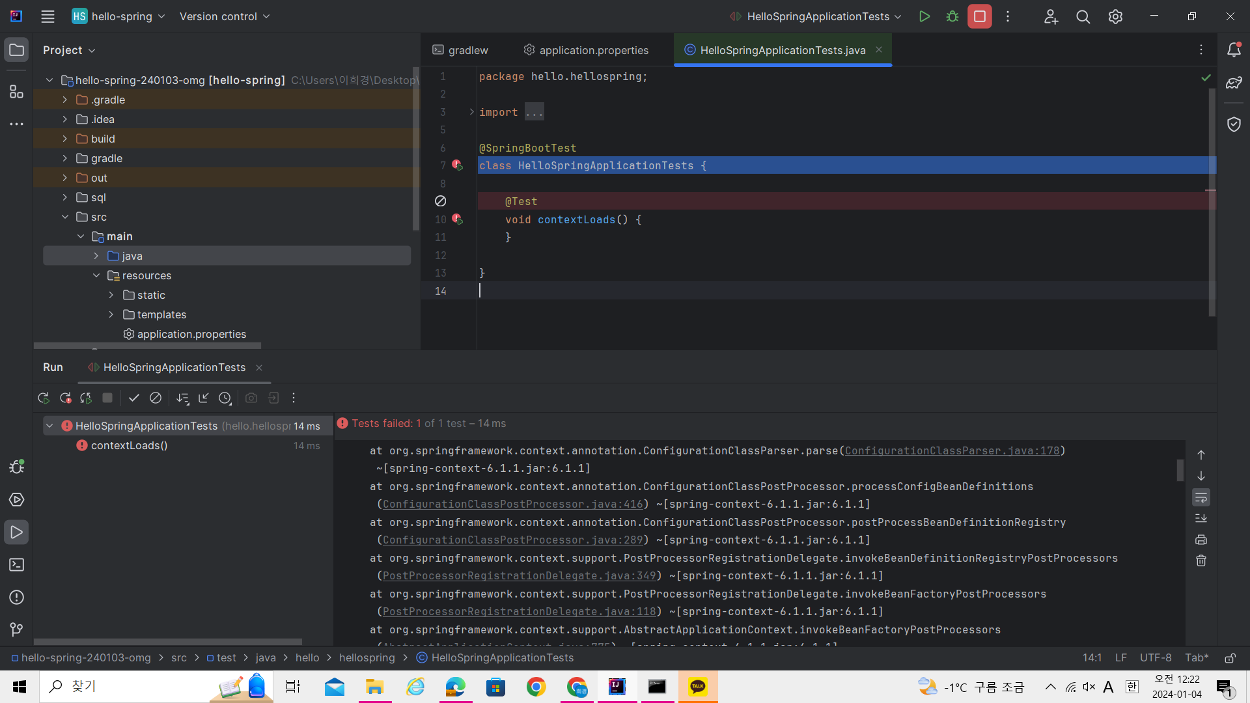Viewport: 1250px width, 703px height.
Task: Show more tool windows ellipsis
Action: coord(17,124)
